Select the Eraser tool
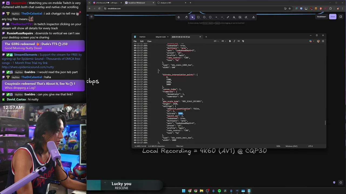Image resolution: width=346 pixels, height=194 pixels. pos(246,17)
